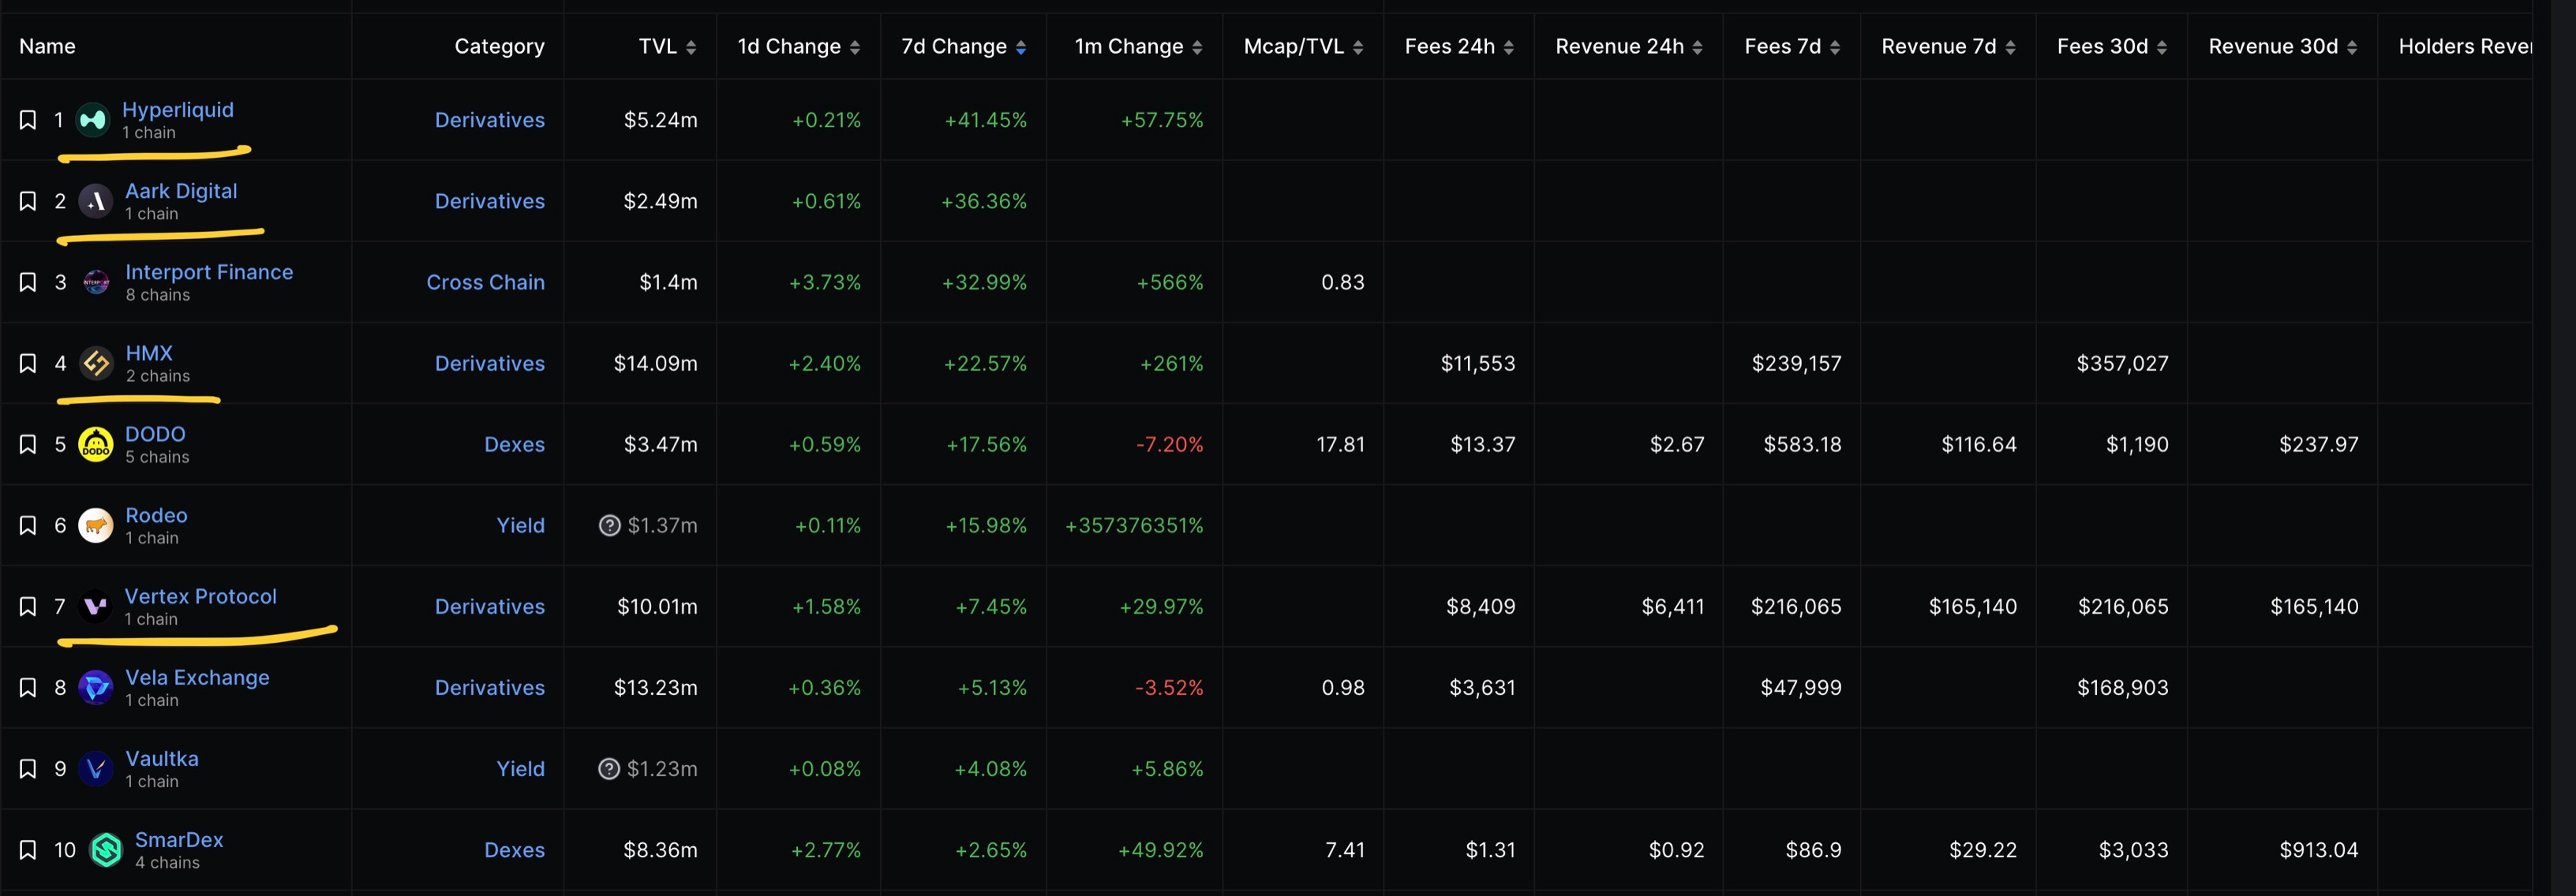The width and height of the screenshot is (2576, 896).
Task: Click the Rodeo protocol logo icon
Action: point(96,525)
